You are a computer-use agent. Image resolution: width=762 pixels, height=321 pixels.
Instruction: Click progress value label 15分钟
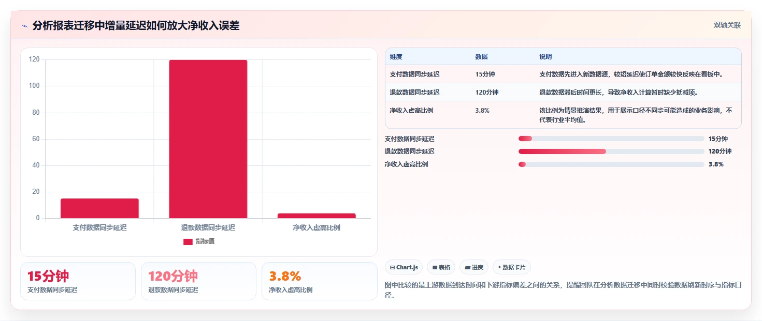click(x=718, y=139)
